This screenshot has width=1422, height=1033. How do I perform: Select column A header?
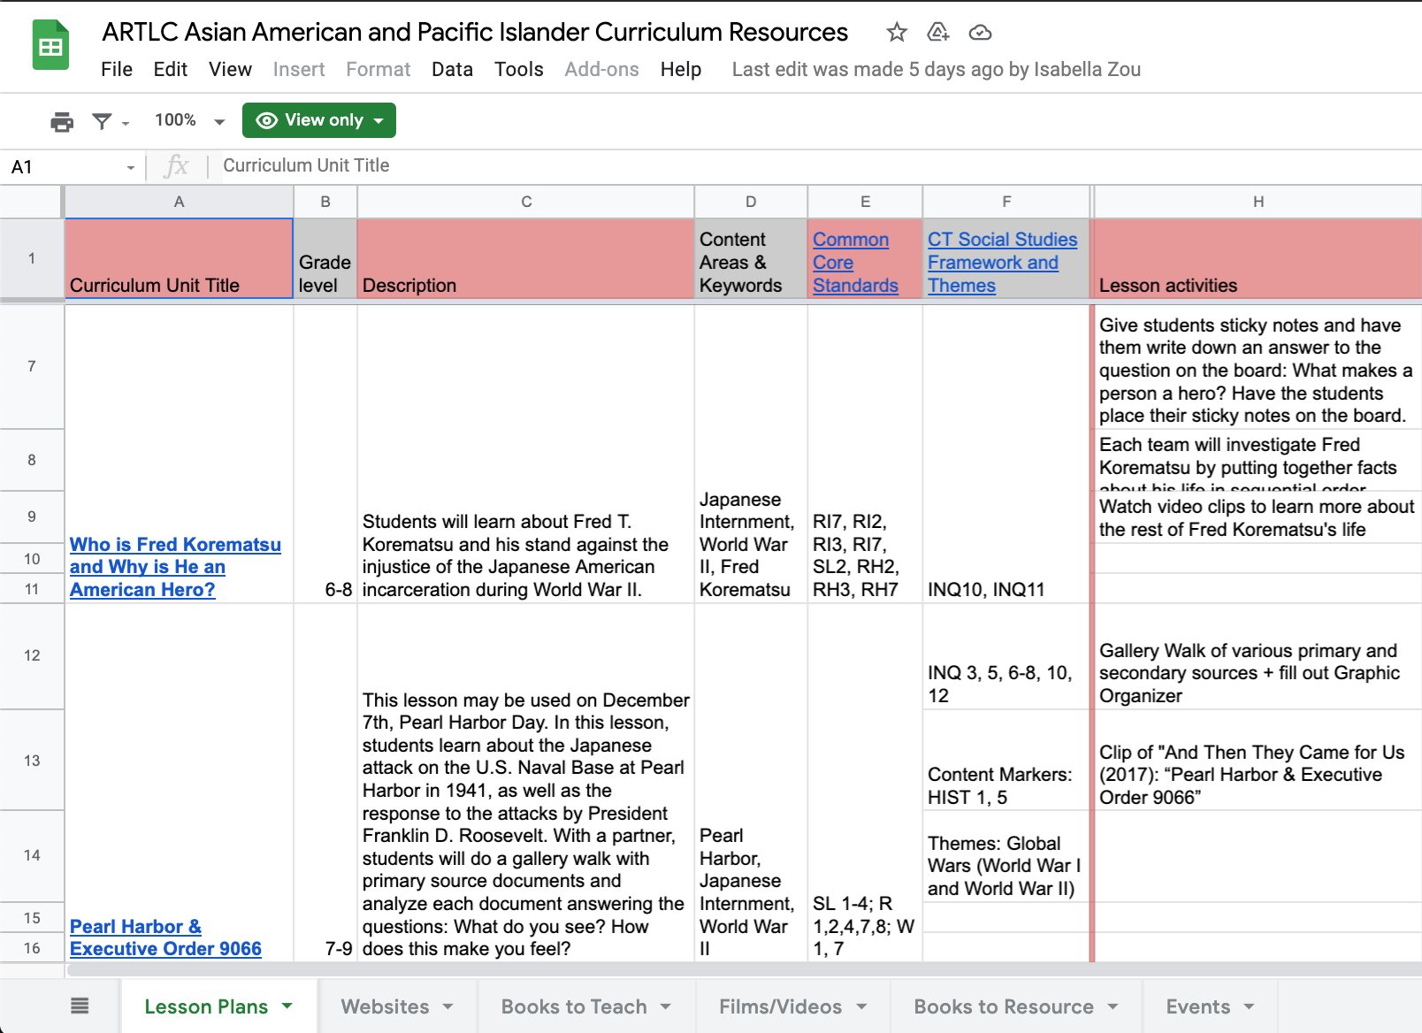tap(179, 202)
